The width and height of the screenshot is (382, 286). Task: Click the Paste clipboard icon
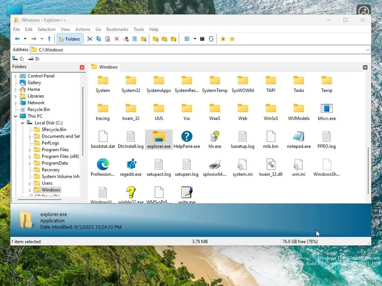pos(108,39)
